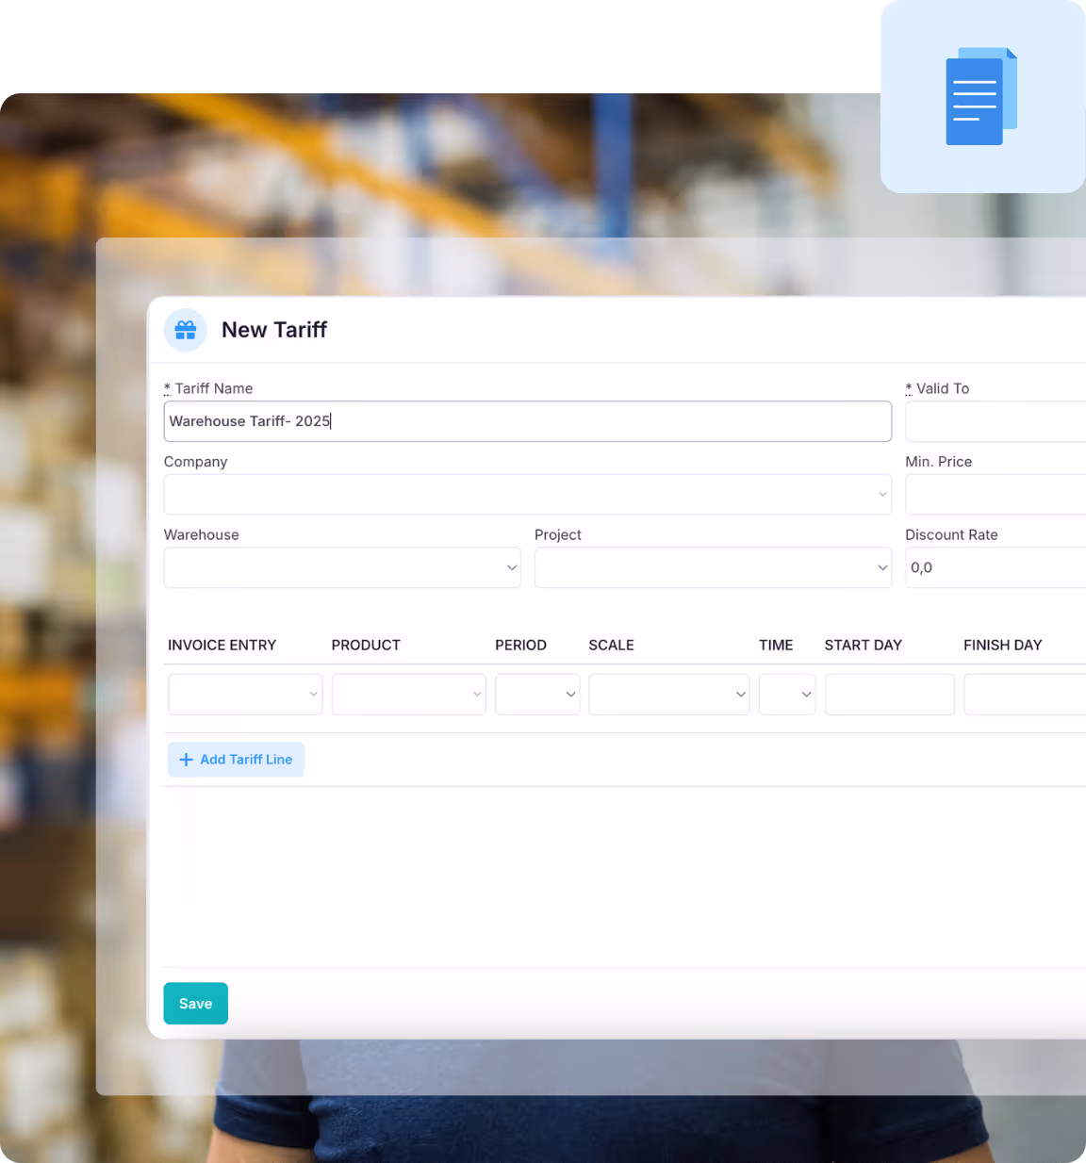Click the plus icon in Add Tariff Line
Image resolution: width=1086 pixels, height=1163 pixels.
point(186,760)
